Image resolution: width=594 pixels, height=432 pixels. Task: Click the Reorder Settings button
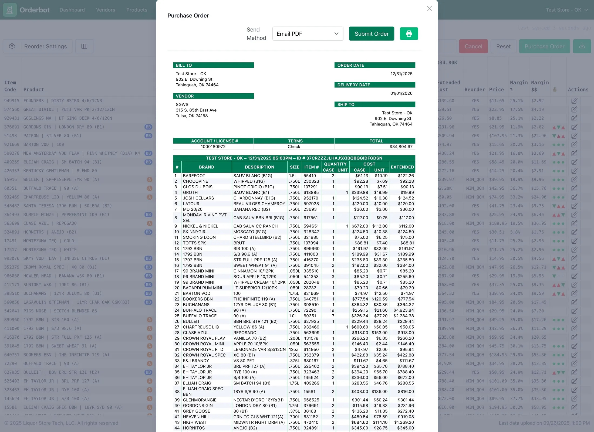pyautogui.click(x=45, y=46)
